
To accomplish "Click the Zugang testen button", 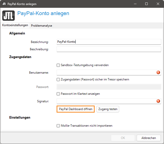I will [x=108, y=109].
